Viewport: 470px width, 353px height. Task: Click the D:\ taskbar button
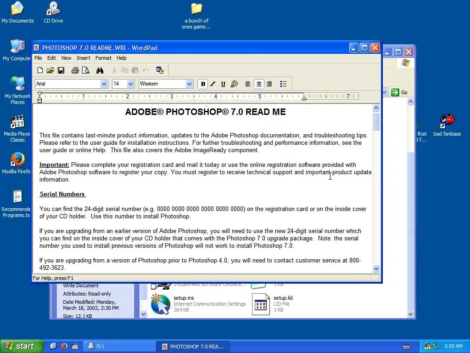[x=119, y=347]
